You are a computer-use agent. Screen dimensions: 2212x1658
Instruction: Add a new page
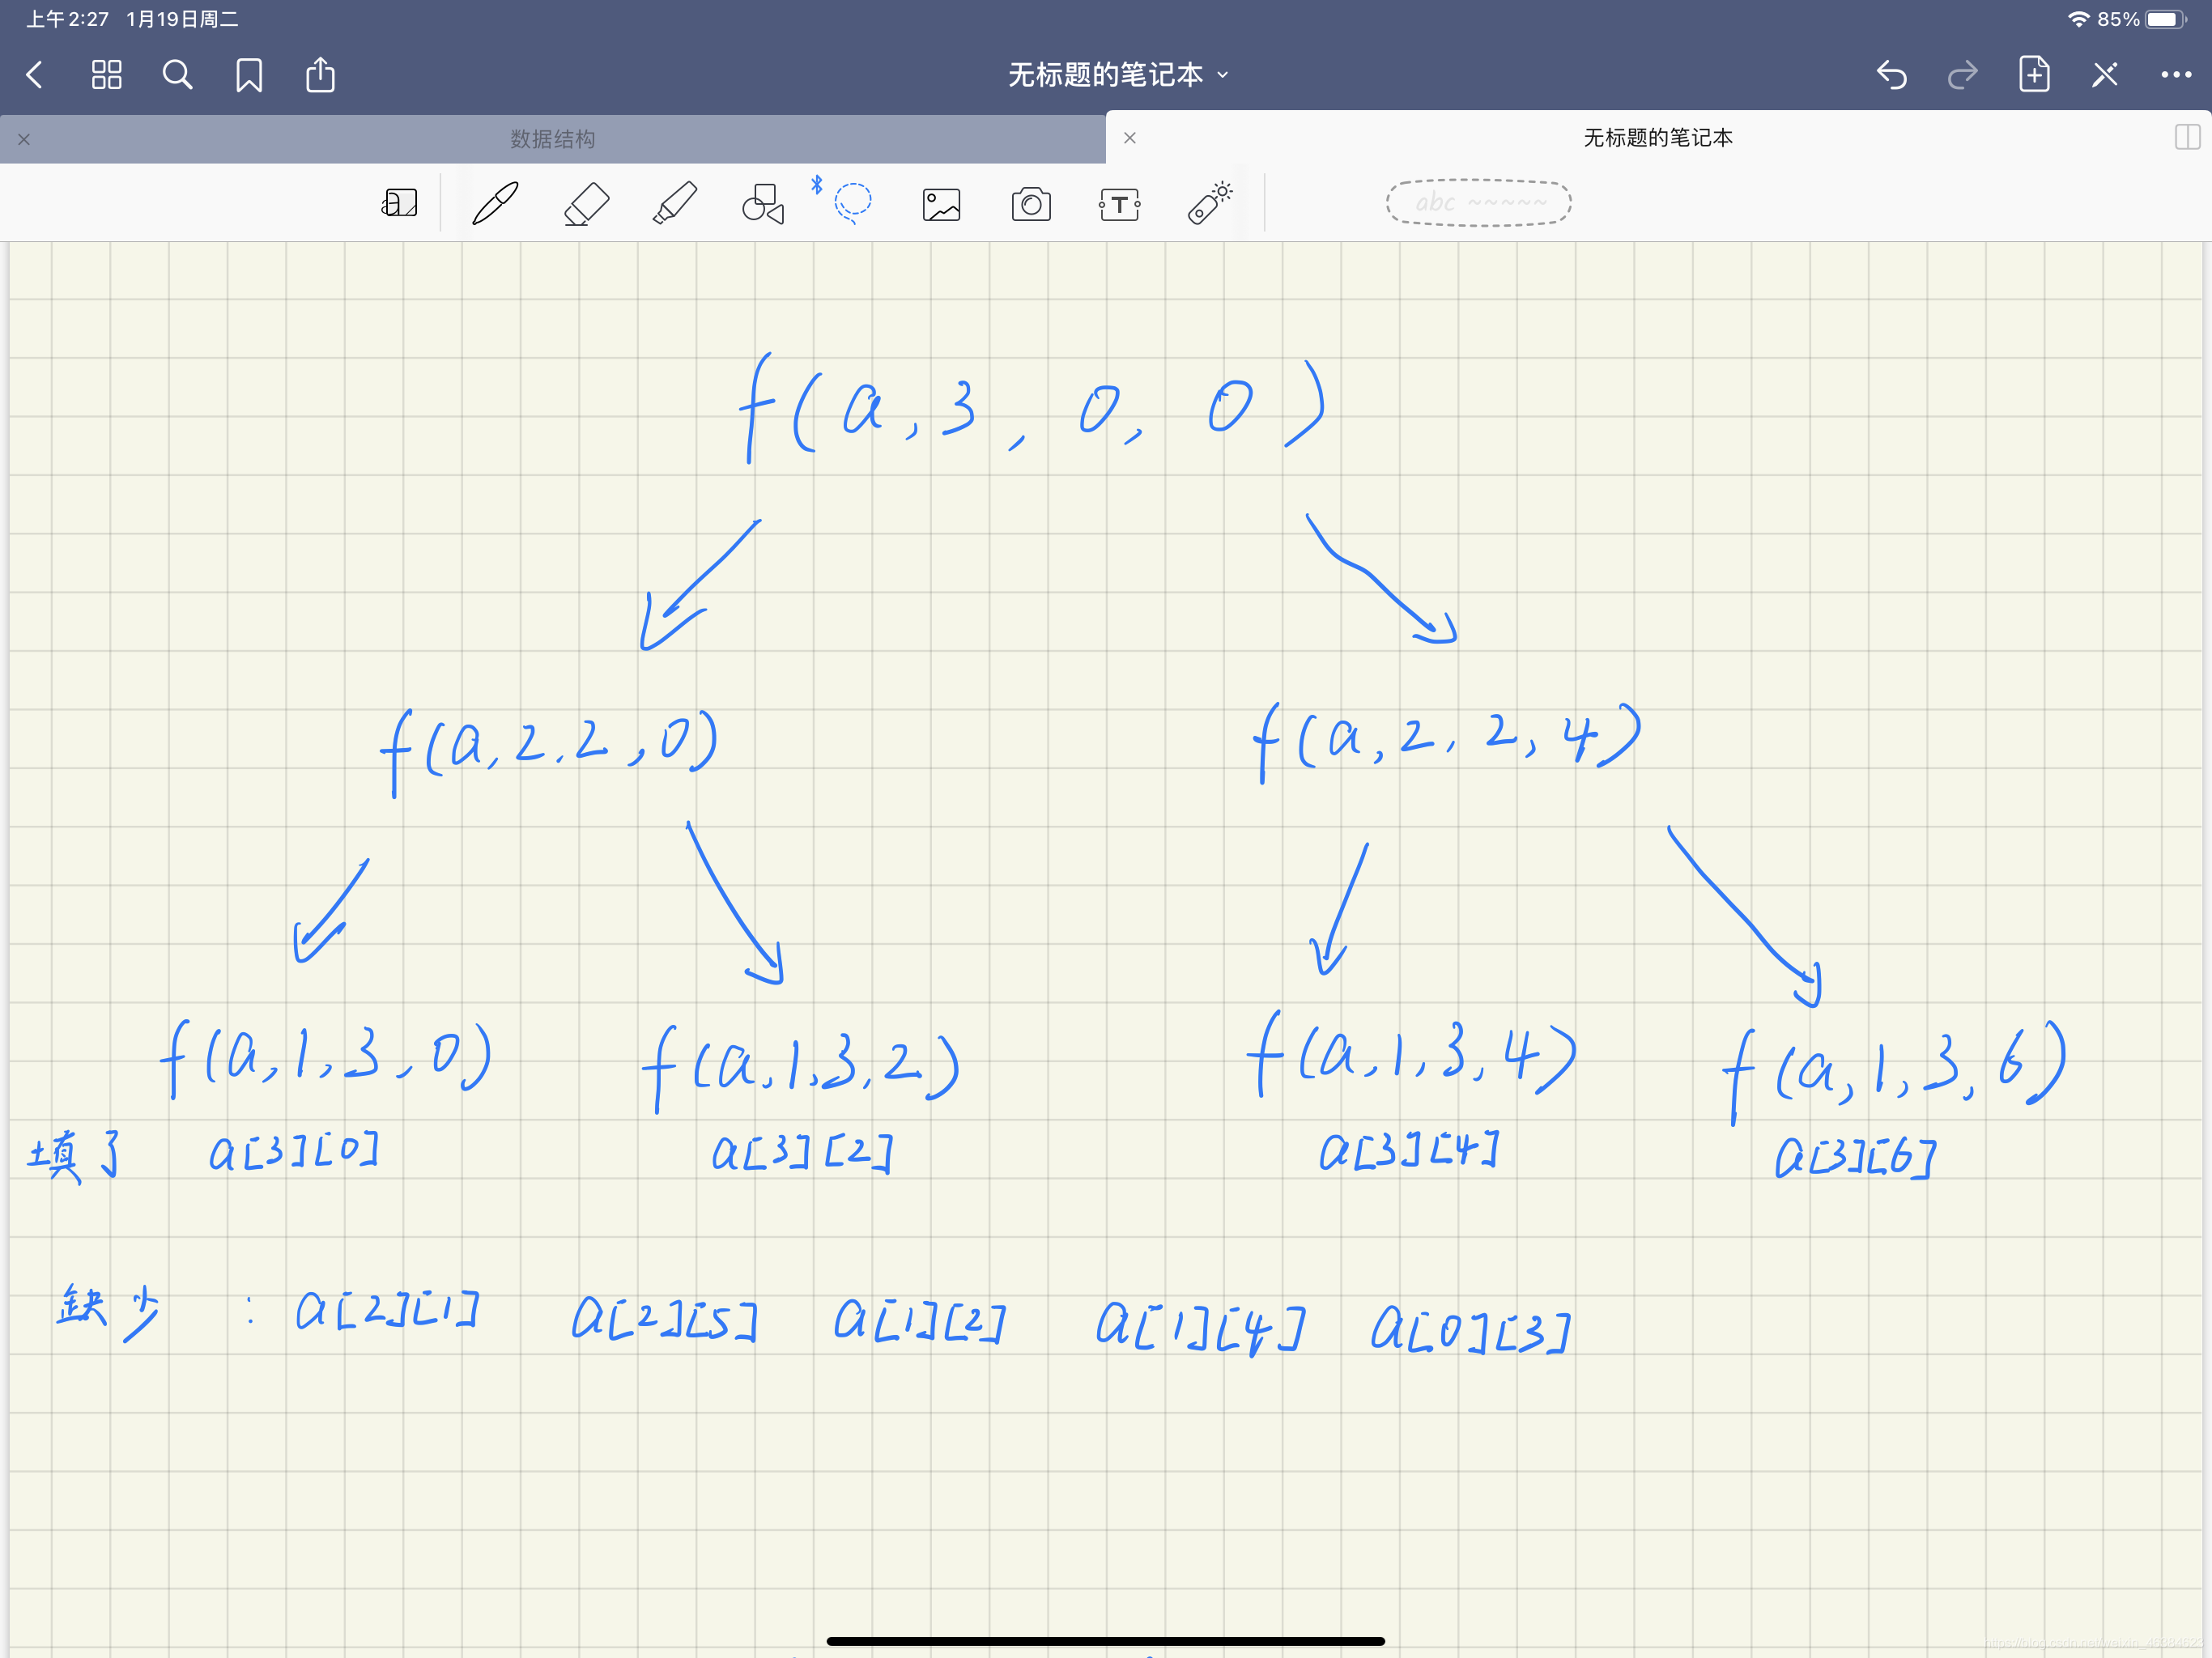2034,75
